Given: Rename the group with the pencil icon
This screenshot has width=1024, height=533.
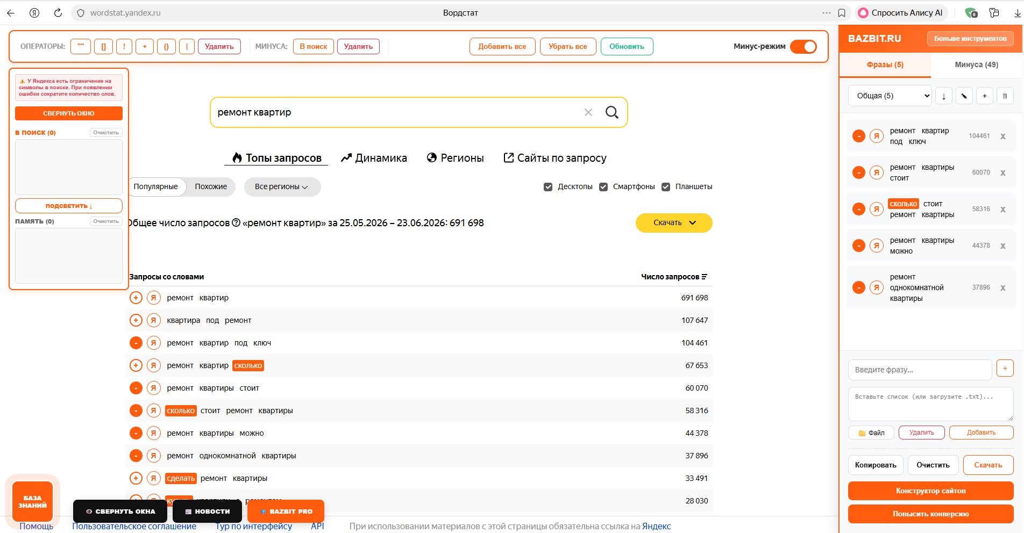Looking at the screenshot, I should 964,96.
